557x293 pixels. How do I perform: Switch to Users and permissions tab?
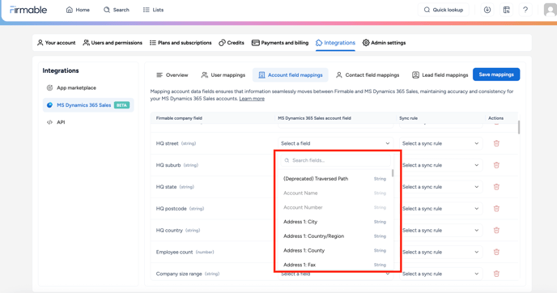click(x=113, y=43)
